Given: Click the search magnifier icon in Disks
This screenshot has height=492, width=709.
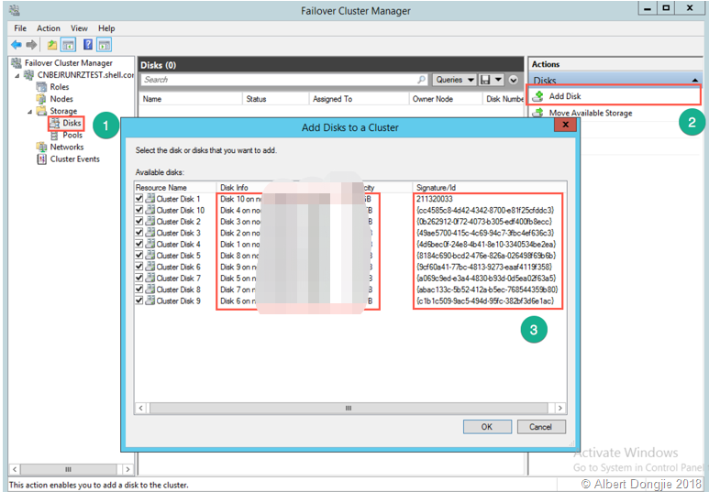Looking at the screenshot, I should click(421, 80).
